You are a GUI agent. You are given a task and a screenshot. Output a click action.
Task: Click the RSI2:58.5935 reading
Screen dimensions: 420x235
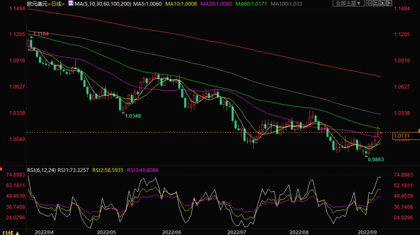point(108,170)
